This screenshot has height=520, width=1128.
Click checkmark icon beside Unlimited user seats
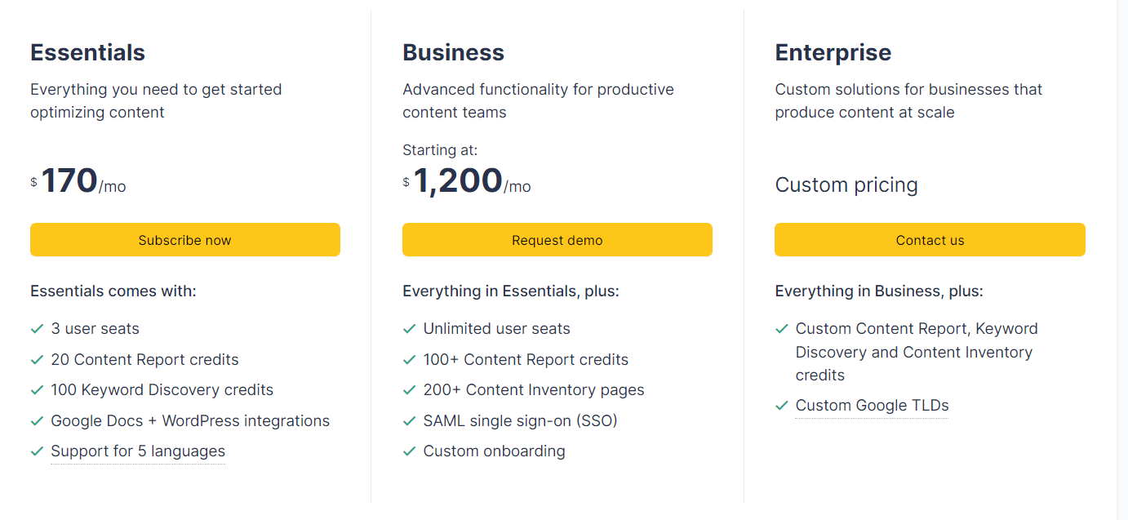tap(409, 329)
